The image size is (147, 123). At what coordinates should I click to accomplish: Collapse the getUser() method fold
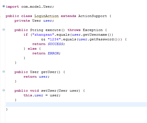coord(4,72)
